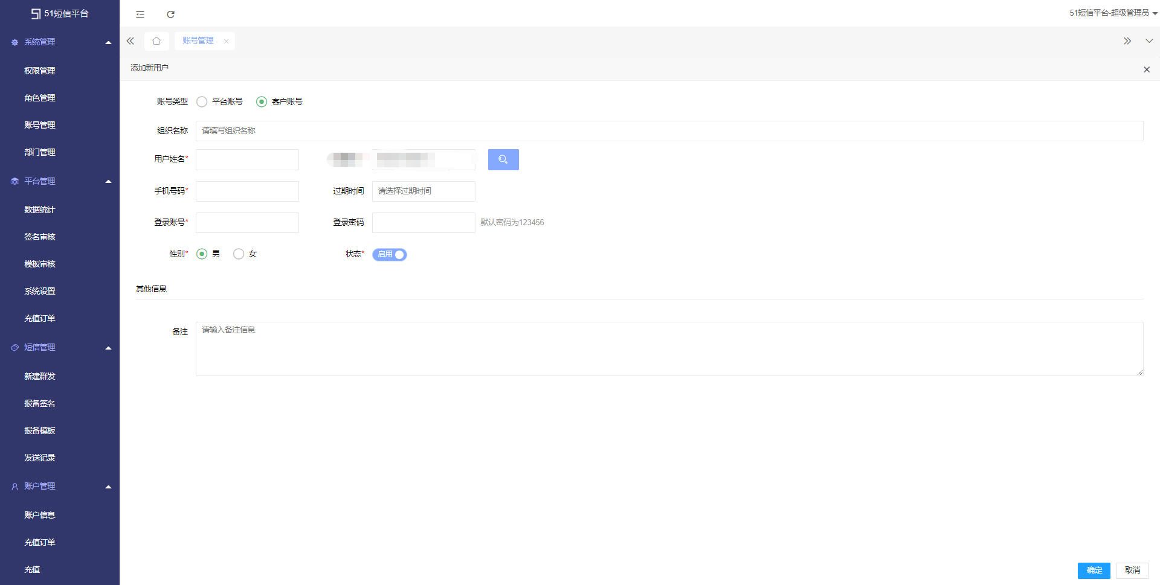Focus the 登录账号 input field
This screenshot has height=585, width=1160.
coord(247,223)
